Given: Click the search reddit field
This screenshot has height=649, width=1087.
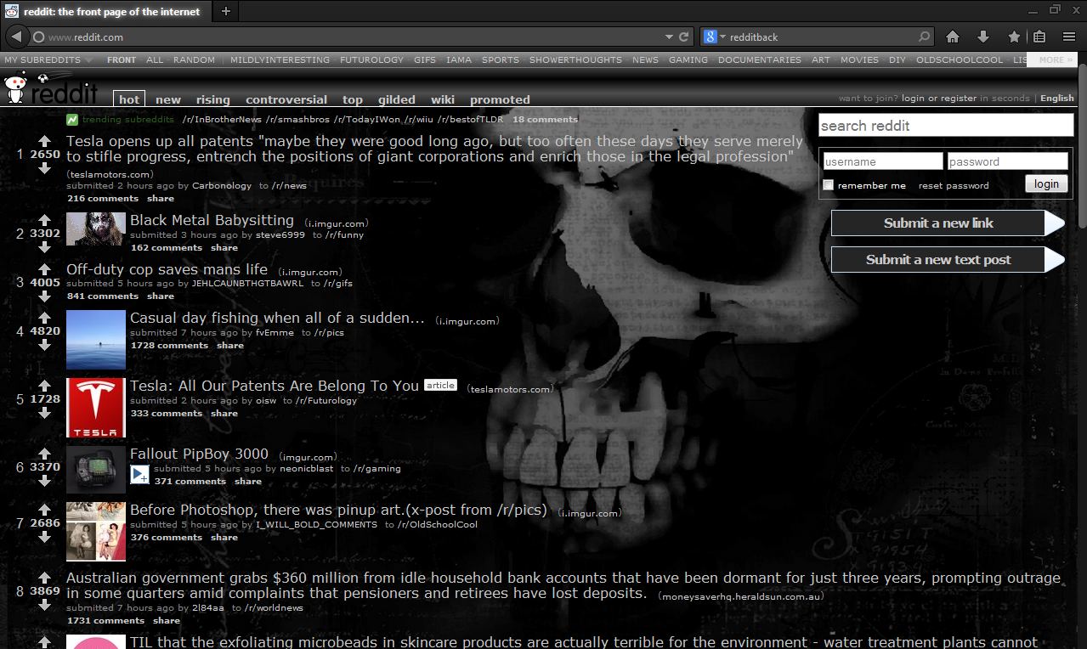Looking at the screenshot, I should [946, 126].
